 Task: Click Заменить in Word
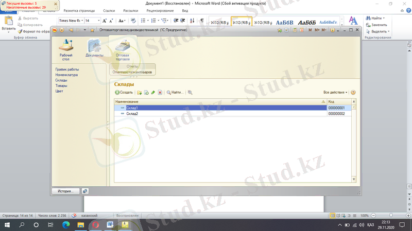point(376,25)
